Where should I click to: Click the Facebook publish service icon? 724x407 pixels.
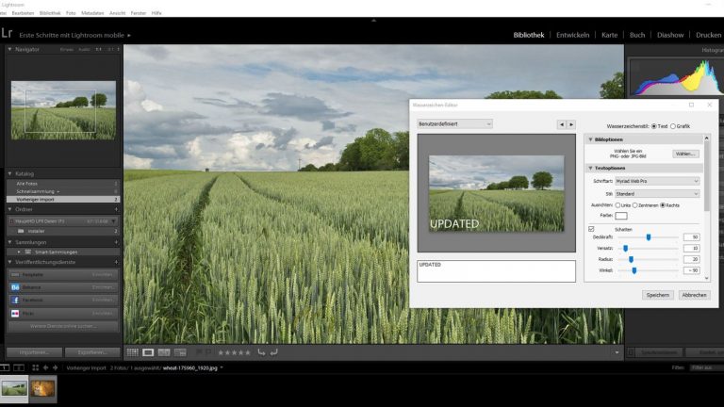[x=15, y=300]
